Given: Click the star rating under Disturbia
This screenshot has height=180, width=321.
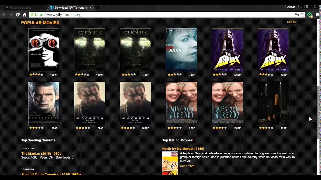Looking at the screenshot, I should click(x=36, y=75).
